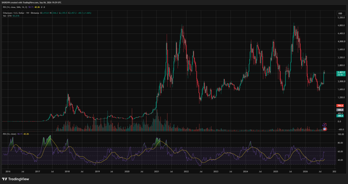This screenshot has width=348, height=184.
Task: Click the 1,200.0 price axis label
Action: [x=341, y=97]
